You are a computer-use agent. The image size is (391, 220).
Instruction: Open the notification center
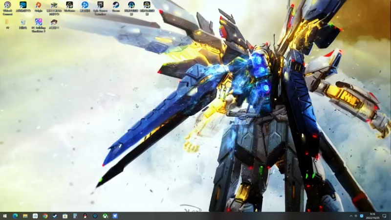tap(384, 216)
